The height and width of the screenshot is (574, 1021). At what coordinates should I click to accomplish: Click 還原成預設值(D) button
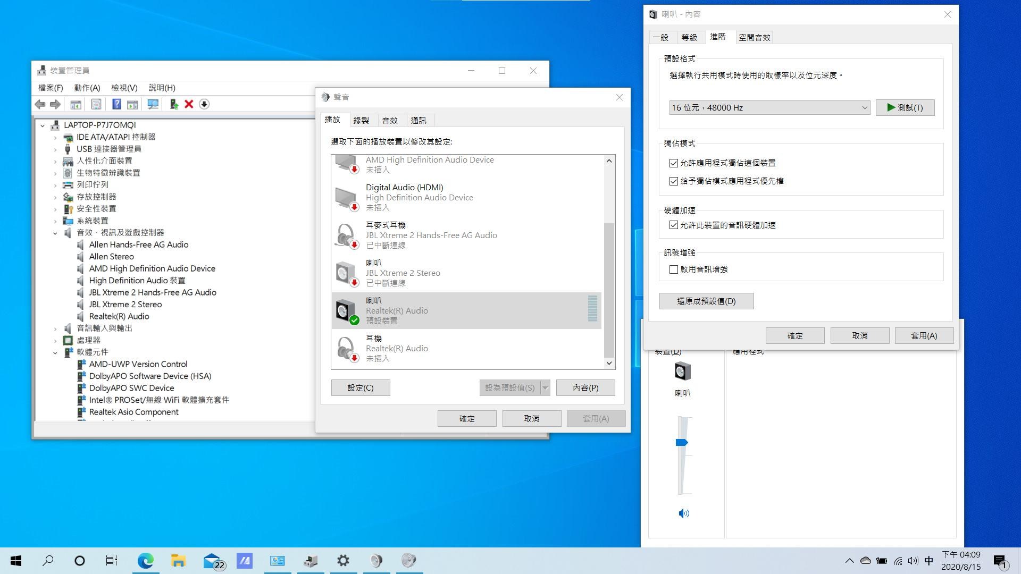(706, 301)
